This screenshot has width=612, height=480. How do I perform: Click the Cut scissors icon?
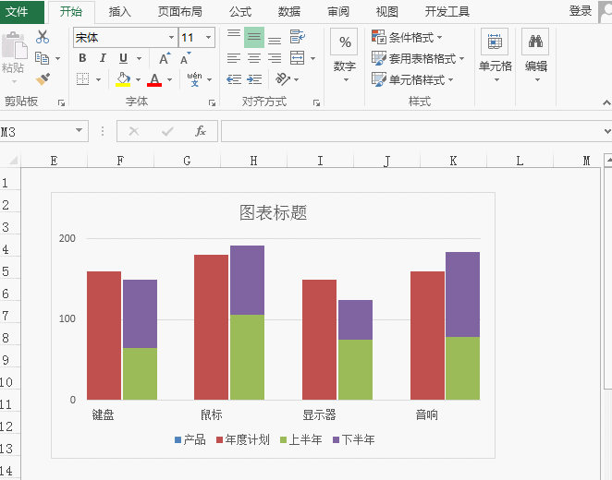click(43, 37)
